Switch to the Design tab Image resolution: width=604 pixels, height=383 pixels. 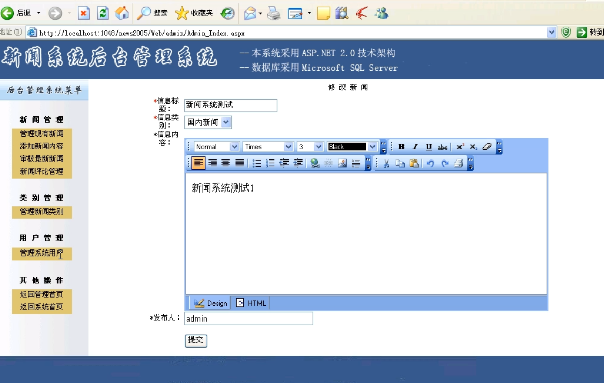point(211,303)
